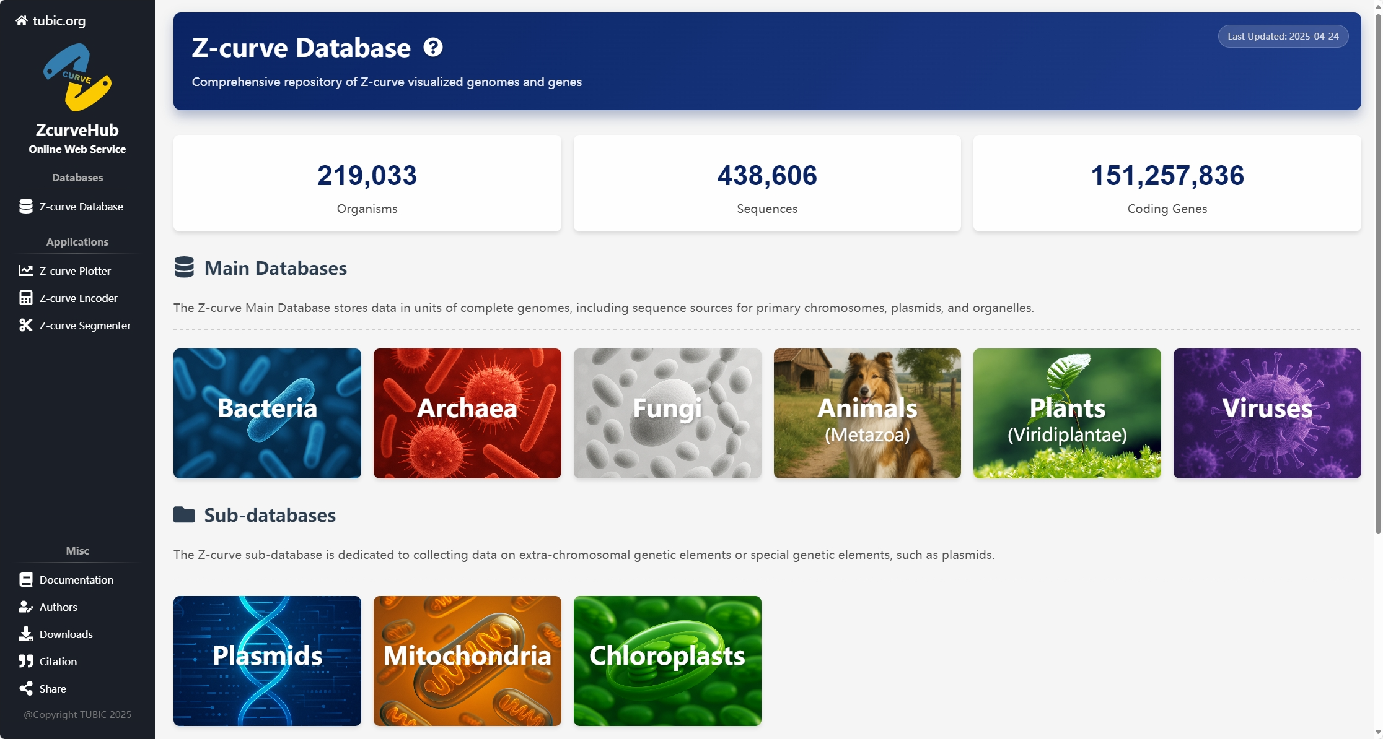The image size is (1383, 739).
Task: Open the Plasmids sub-database card
Action: coord(267,660)
